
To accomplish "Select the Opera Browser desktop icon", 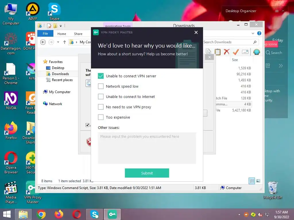I will coord(11,162).
